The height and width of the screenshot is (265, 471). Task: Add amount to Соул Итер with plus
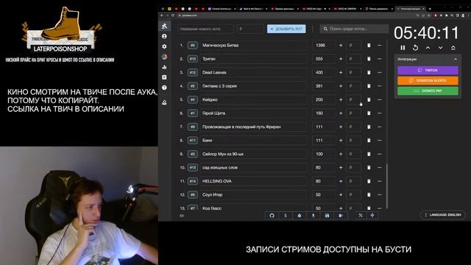tap(341, 194)
